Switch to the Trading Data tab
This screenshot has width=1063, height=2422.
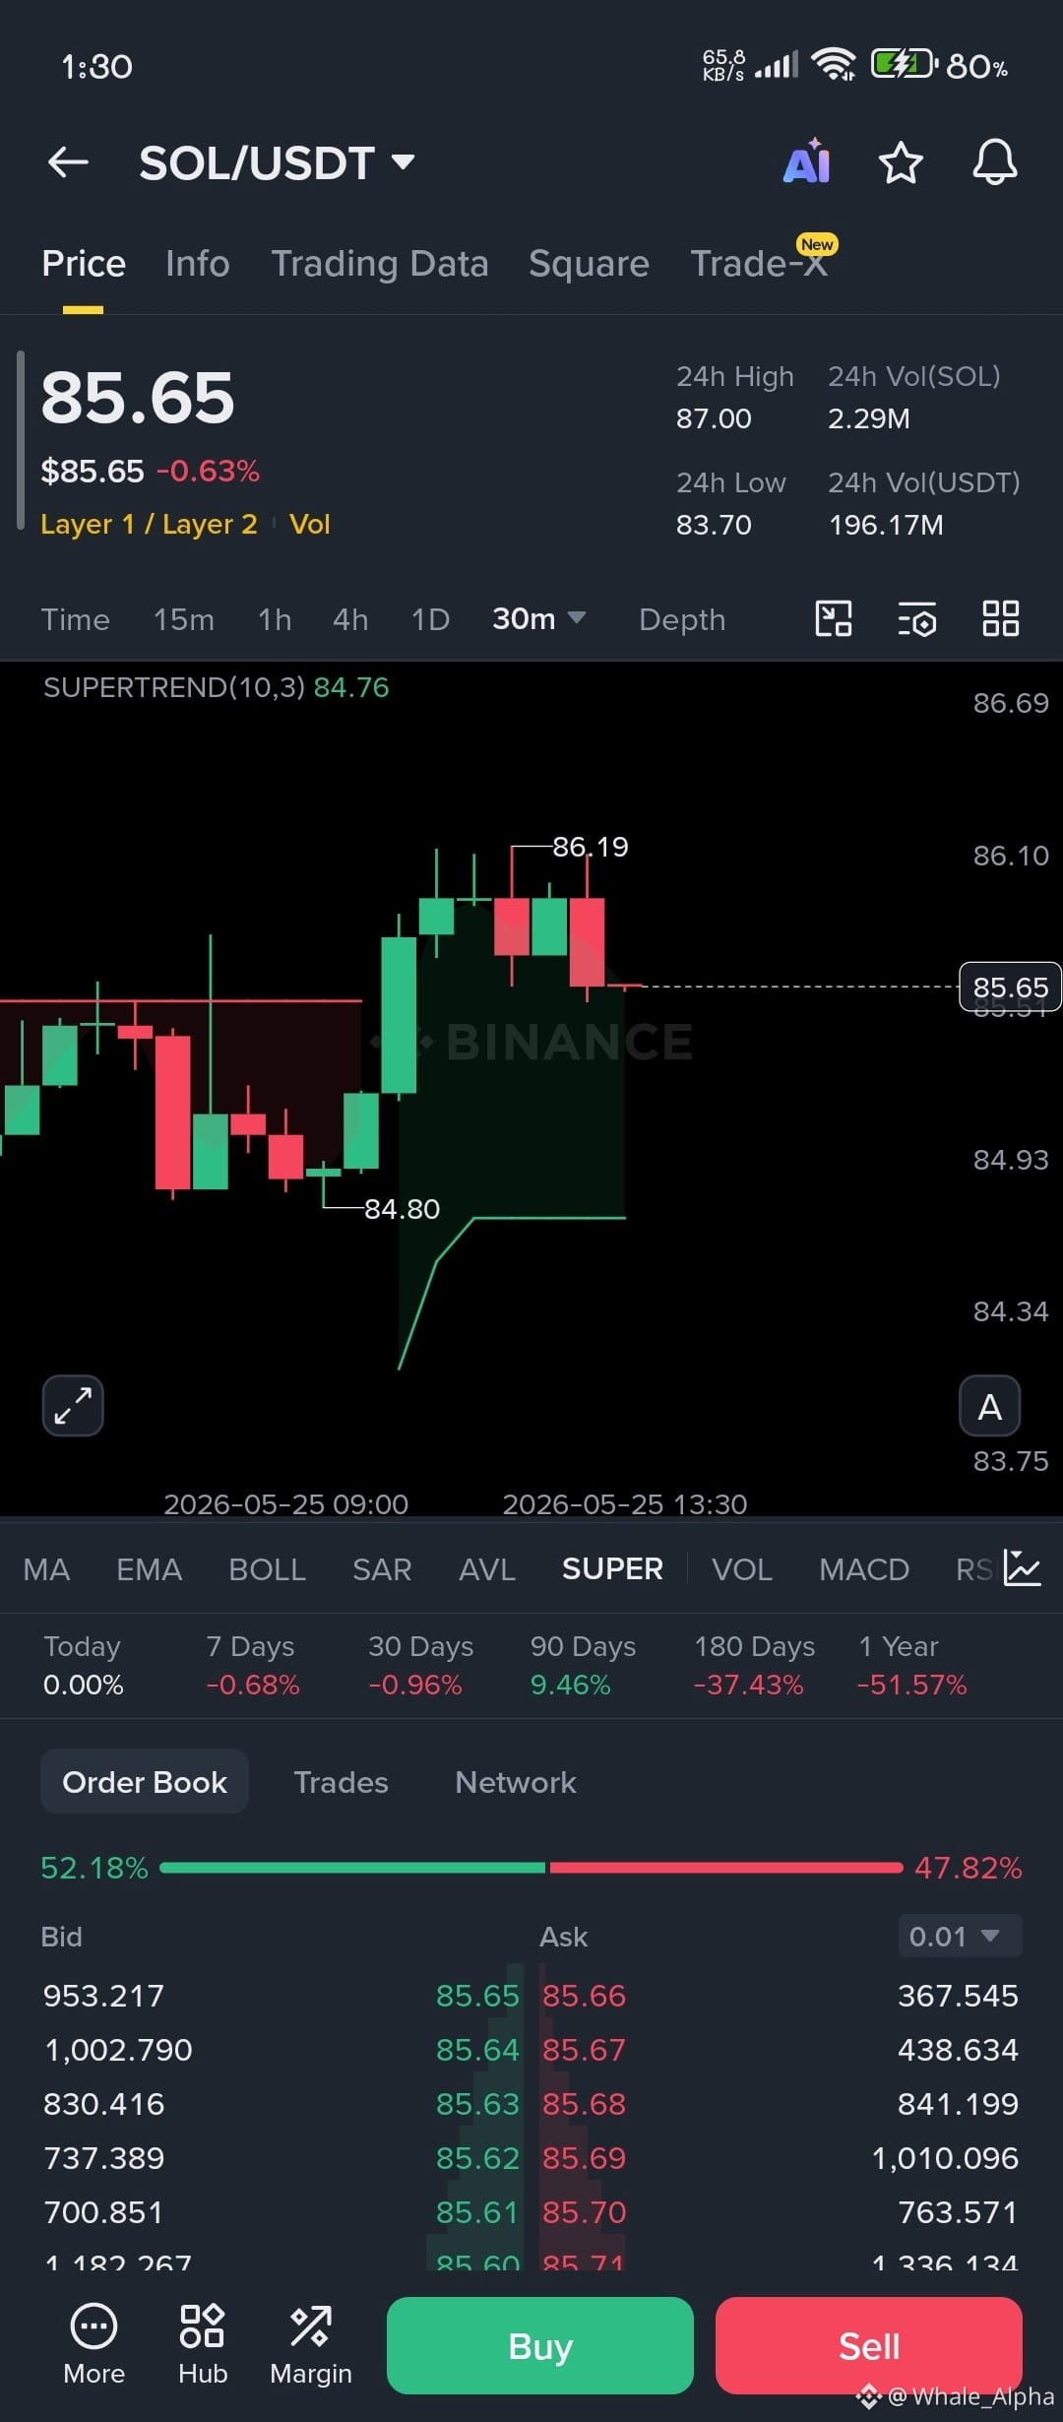point(380,264)
